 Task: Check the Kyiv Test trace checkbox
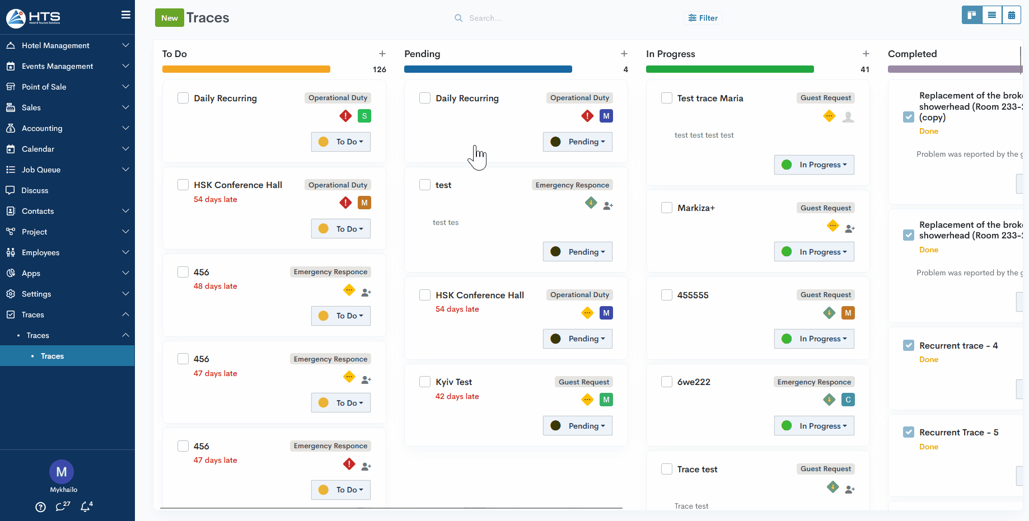point(425,382)
